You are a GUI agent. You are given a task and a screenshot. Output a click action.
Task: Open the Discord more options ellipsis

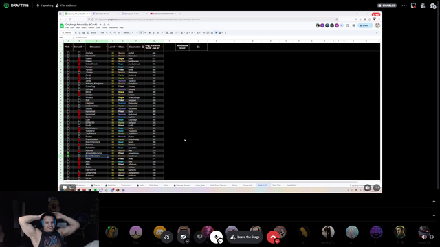[x=404, y=5]
